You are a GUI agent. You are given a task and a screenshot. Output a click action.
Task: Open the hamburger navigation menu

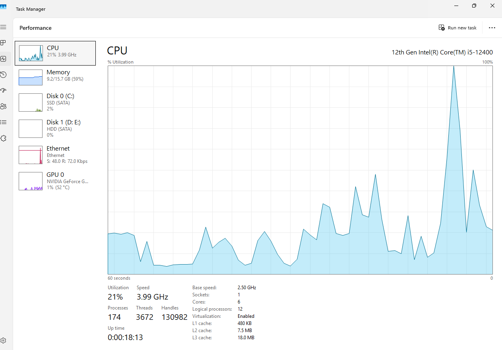pos(3,27)
